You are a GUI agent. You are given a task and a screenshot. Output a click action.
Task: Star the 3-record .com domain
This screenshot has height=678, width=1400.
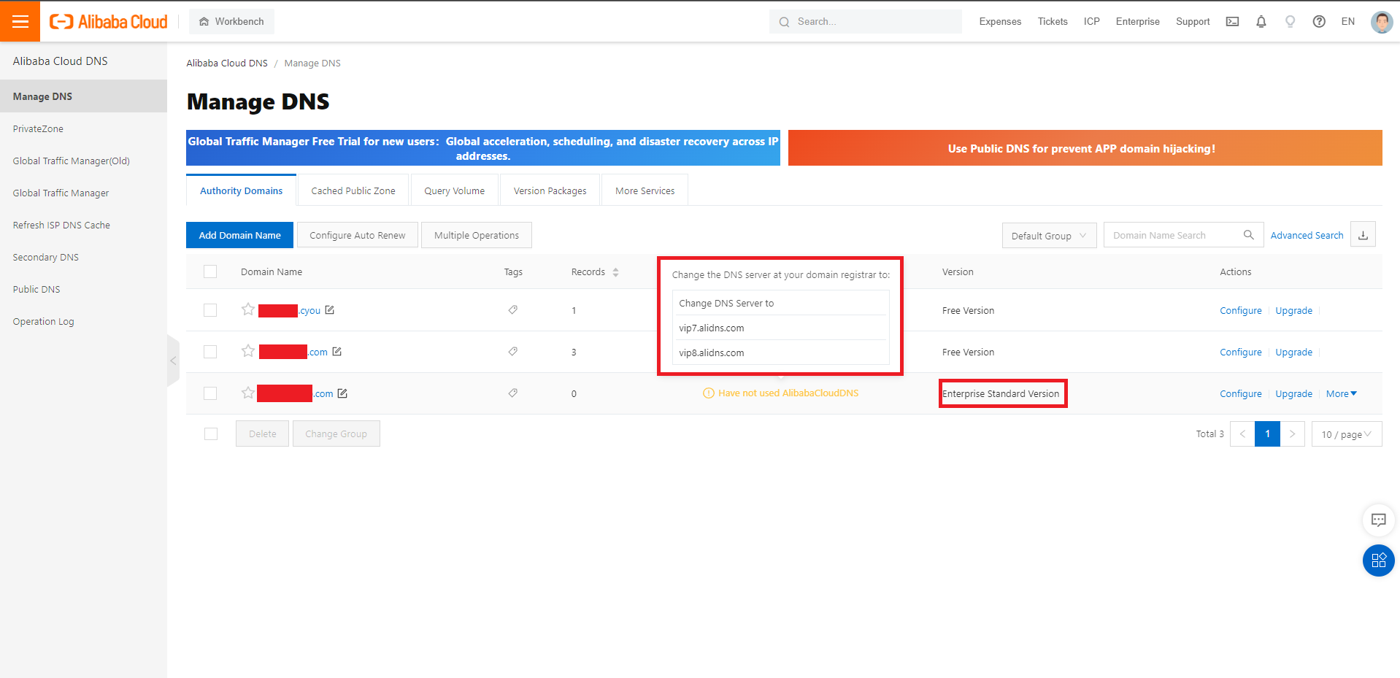[x=248, y=351]
